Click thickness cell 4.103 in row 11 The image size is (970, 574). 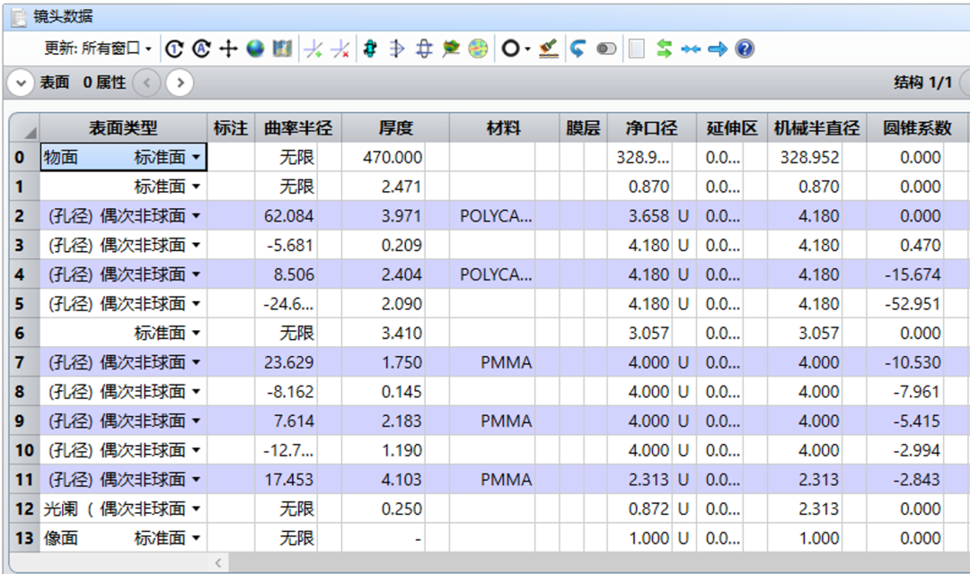point(384,480)
